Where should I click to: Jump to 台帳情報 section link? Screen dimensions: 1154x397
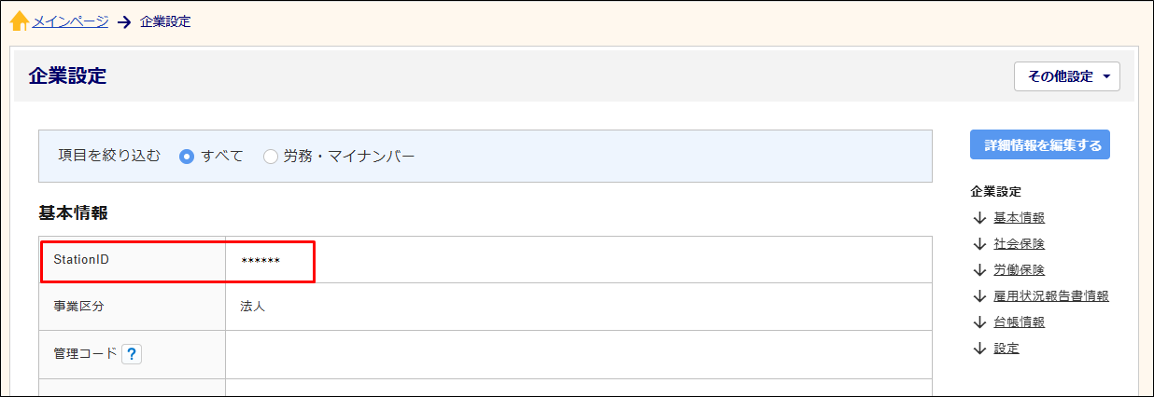(x=1020, y=322)
